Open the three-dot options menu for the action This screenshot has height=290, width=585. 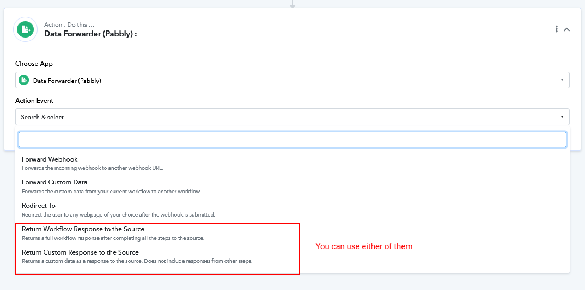pyautogui.click(x=556, y=29)
